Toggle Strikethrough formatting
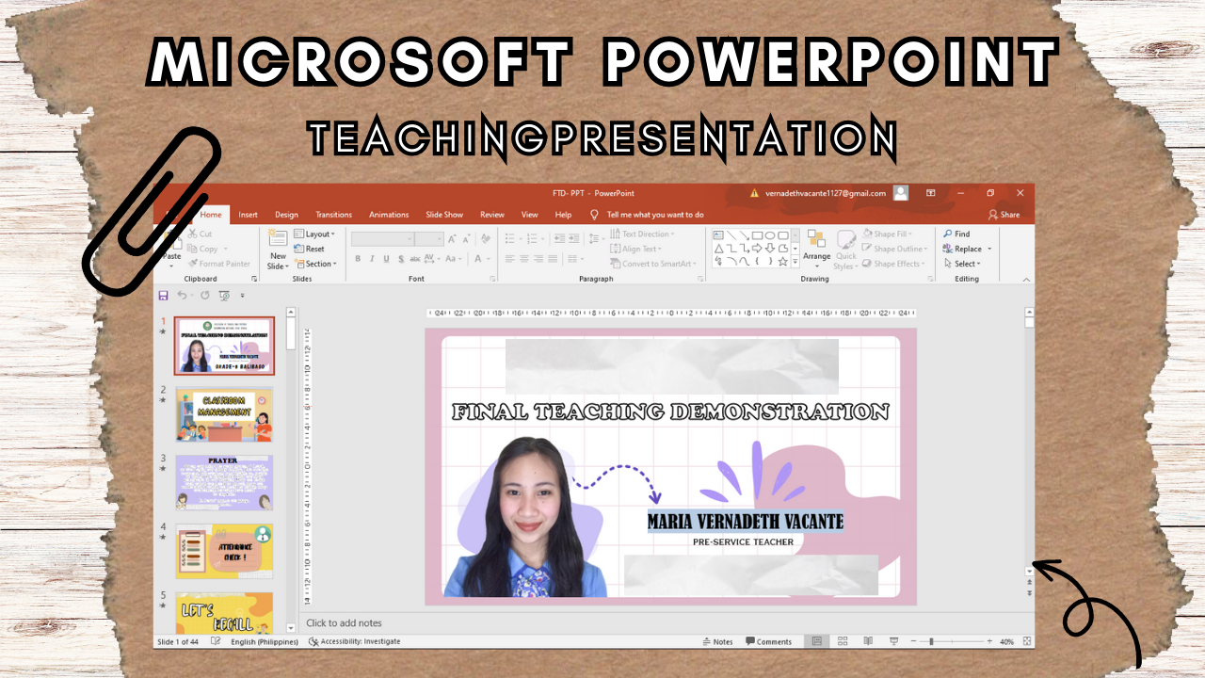1205x678 pixels. point(416,259)
